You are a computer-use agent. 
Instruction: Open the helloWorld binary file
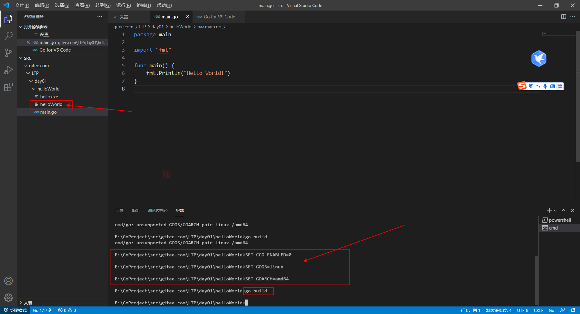(x=63, y=104)
